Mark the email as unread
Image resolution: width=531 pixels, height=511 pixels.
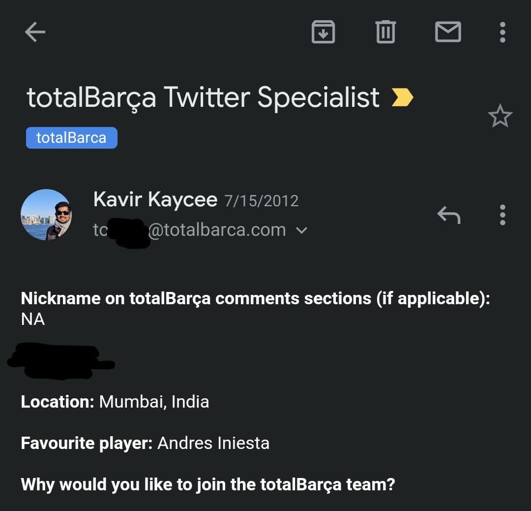click(448, 32)
